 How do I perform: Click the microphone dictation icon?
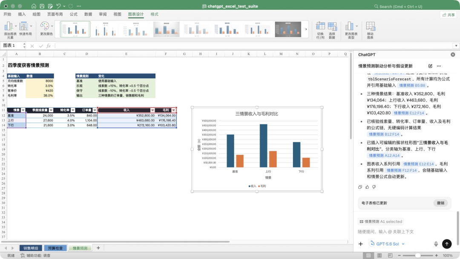(x=436, y=244)
